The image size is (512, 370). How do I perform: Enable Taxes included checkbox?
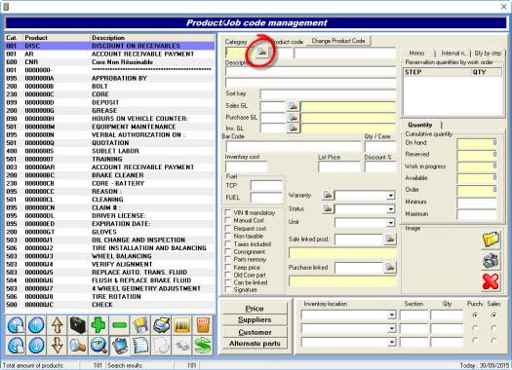[228, 243]
